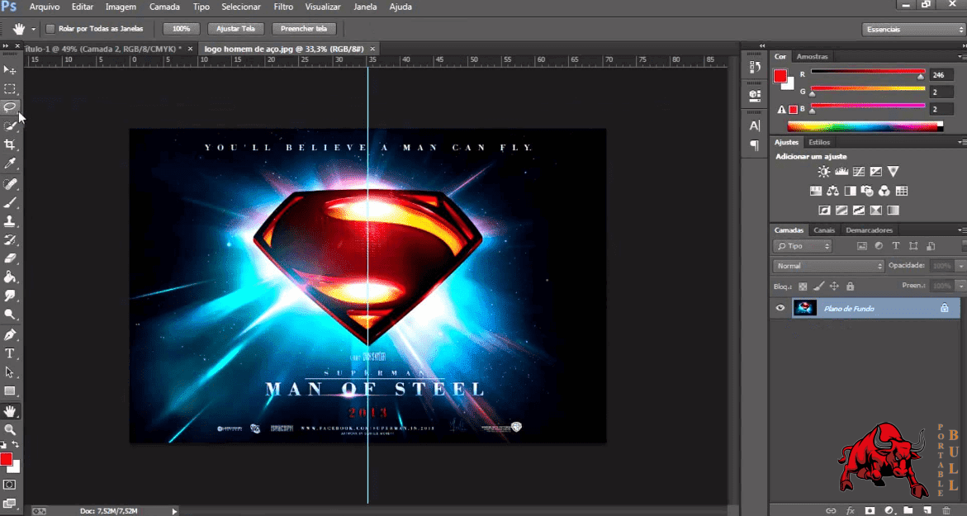Image resolution: width=967 pixels, height=516 pixels.
Task: Toggle pixel layer filter
Action: (x=861, y=246)
